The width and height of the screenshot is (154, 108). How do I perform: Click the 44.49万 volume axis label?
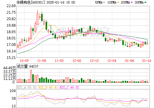click(x=9, y=68)
